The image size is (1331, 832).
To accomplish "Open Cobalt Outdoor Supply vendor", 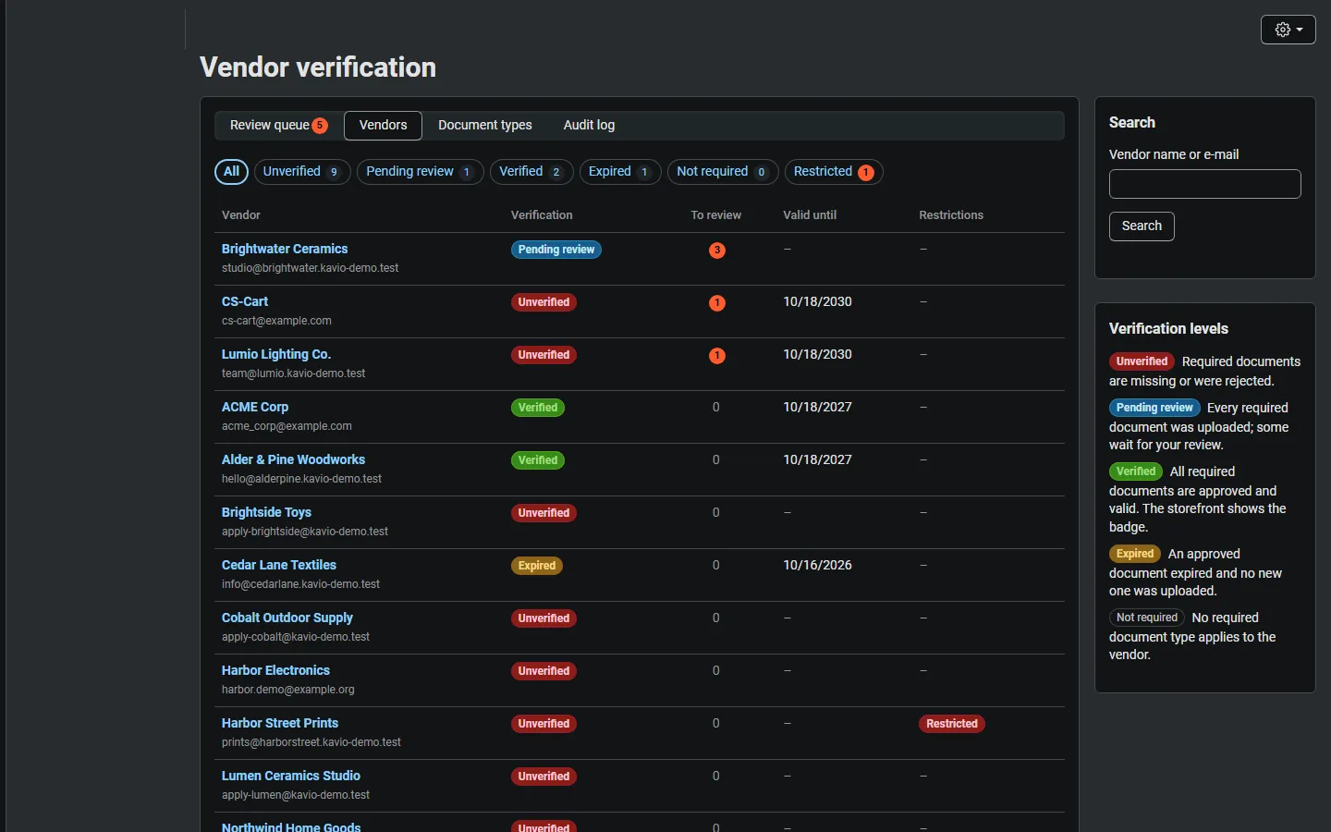I will 287,618.
